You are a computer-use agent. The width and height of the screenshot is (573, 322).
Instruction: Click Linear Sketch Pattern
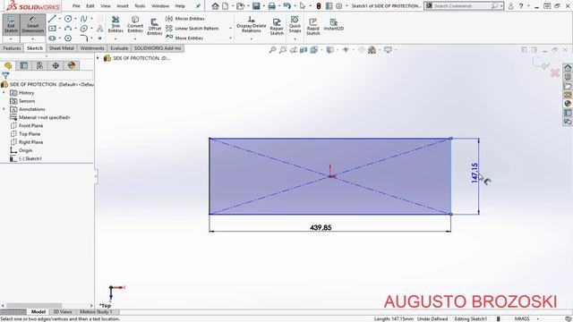pos(192,29)
